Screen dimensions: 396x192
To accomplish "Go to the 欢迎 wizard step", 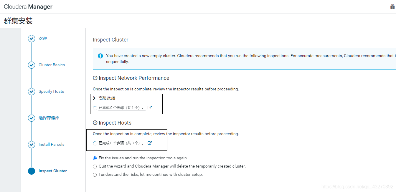I will click(x=43, y=38).
